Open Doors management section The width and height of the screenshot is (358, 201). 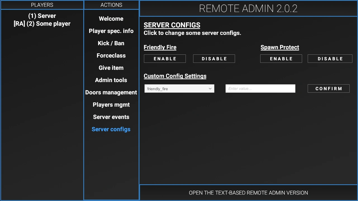pyautogui.click(x=111, y=92)
